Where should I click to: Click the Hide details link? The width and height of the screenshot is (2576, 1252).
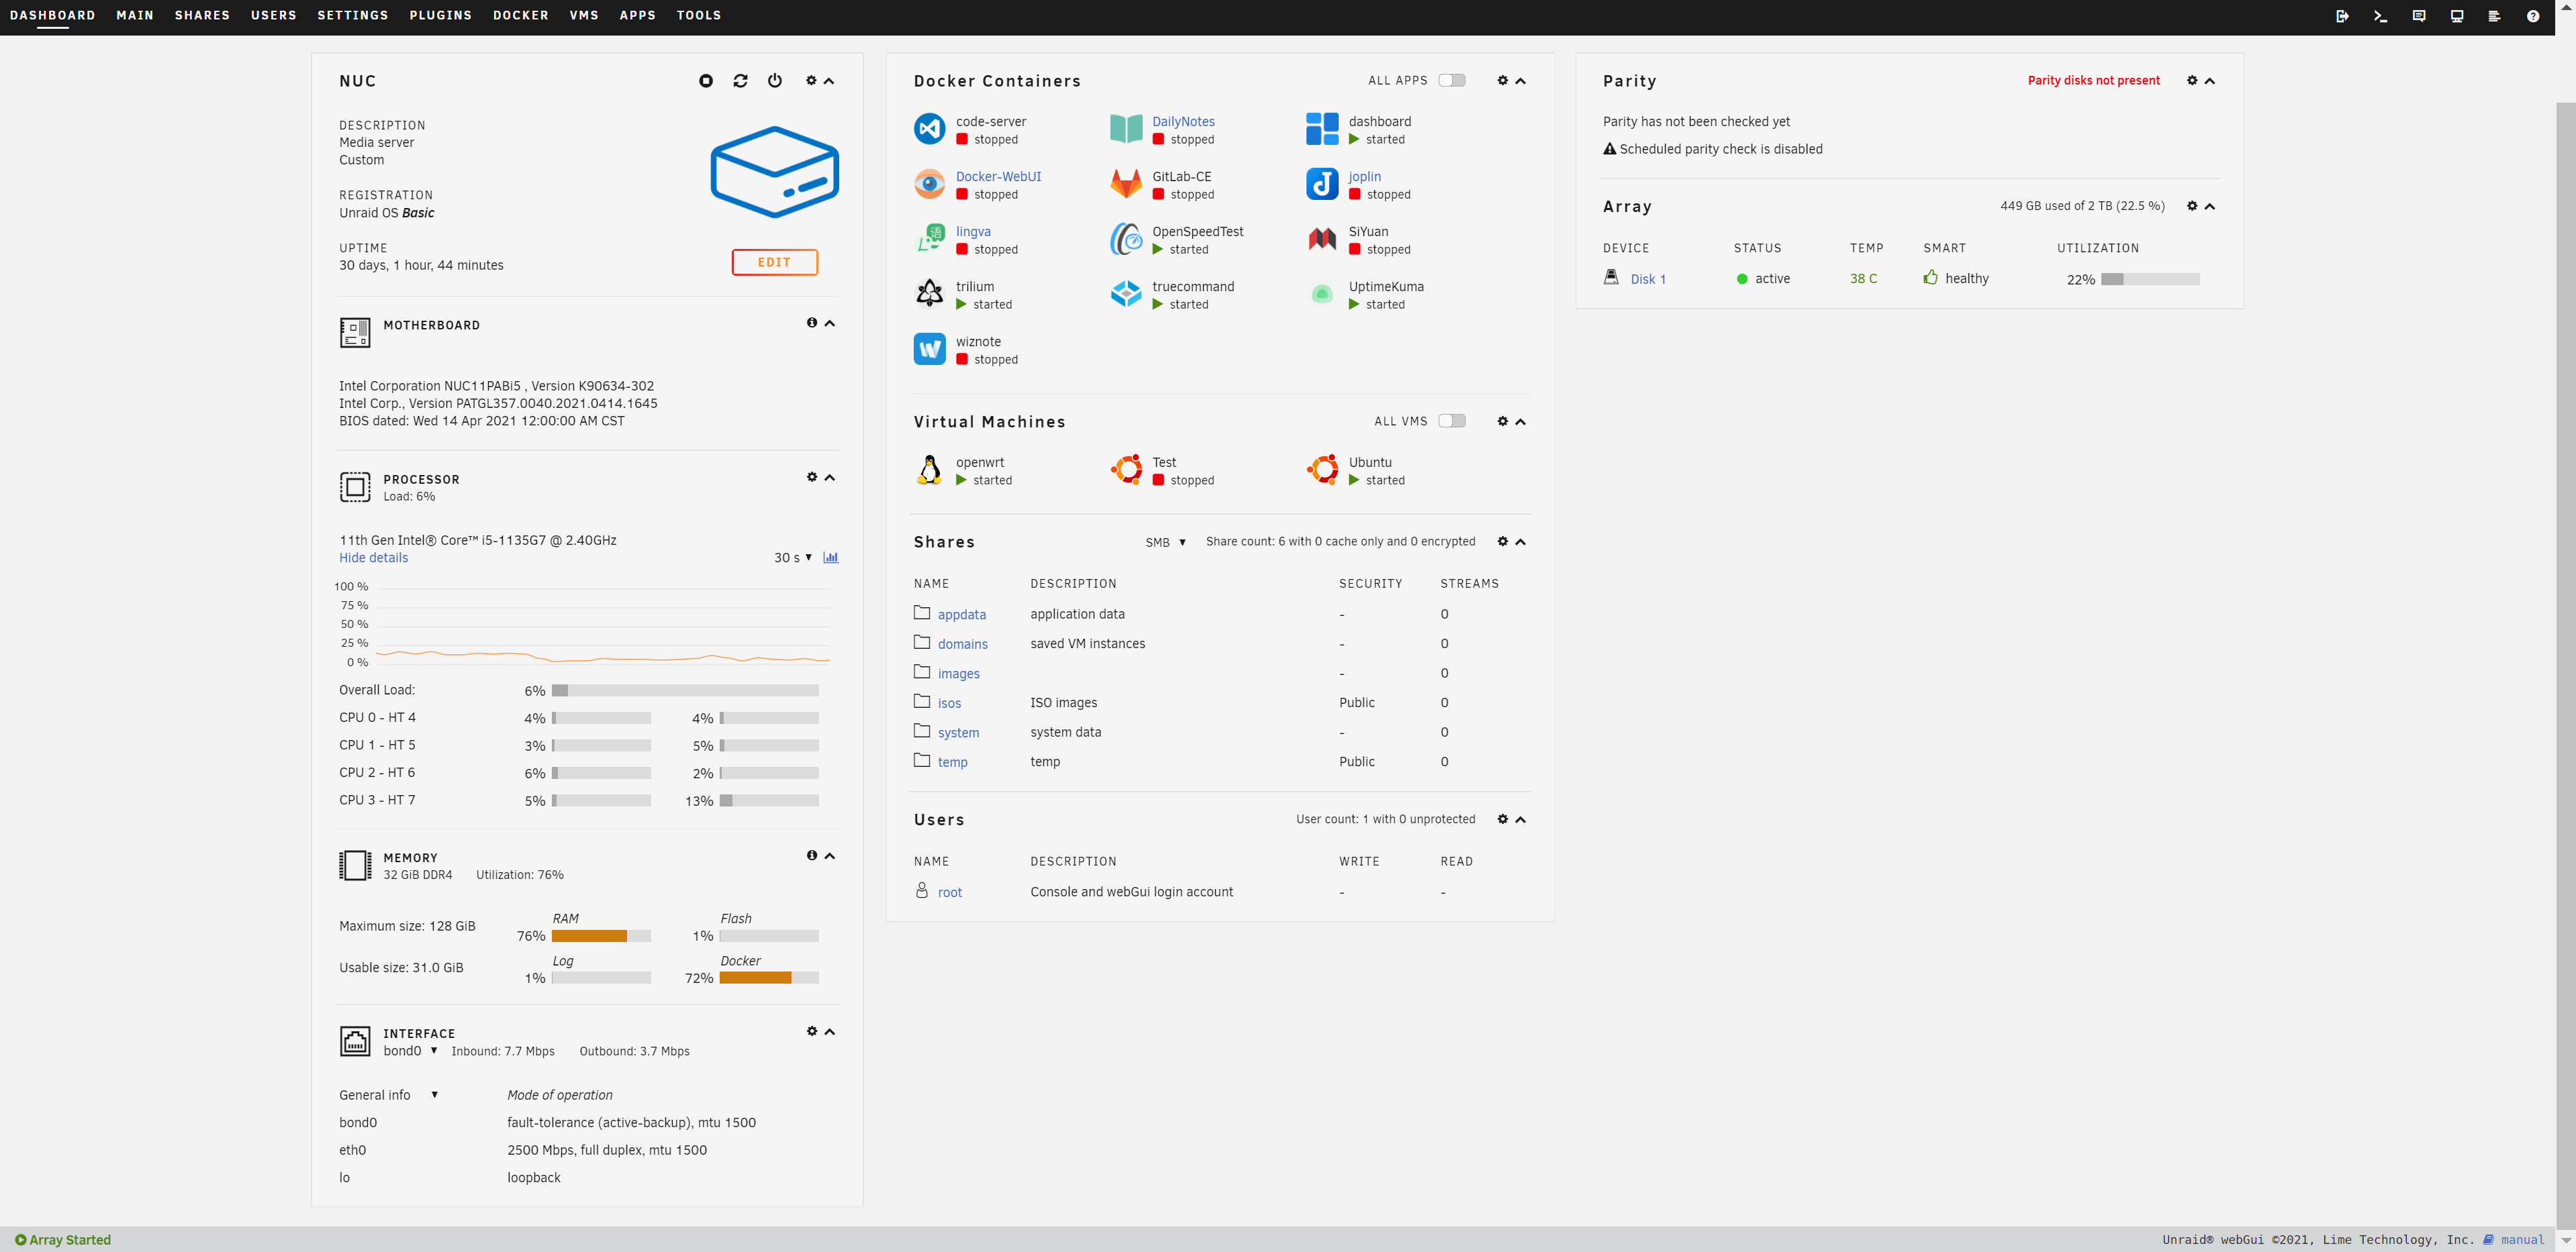coord(373,558)
